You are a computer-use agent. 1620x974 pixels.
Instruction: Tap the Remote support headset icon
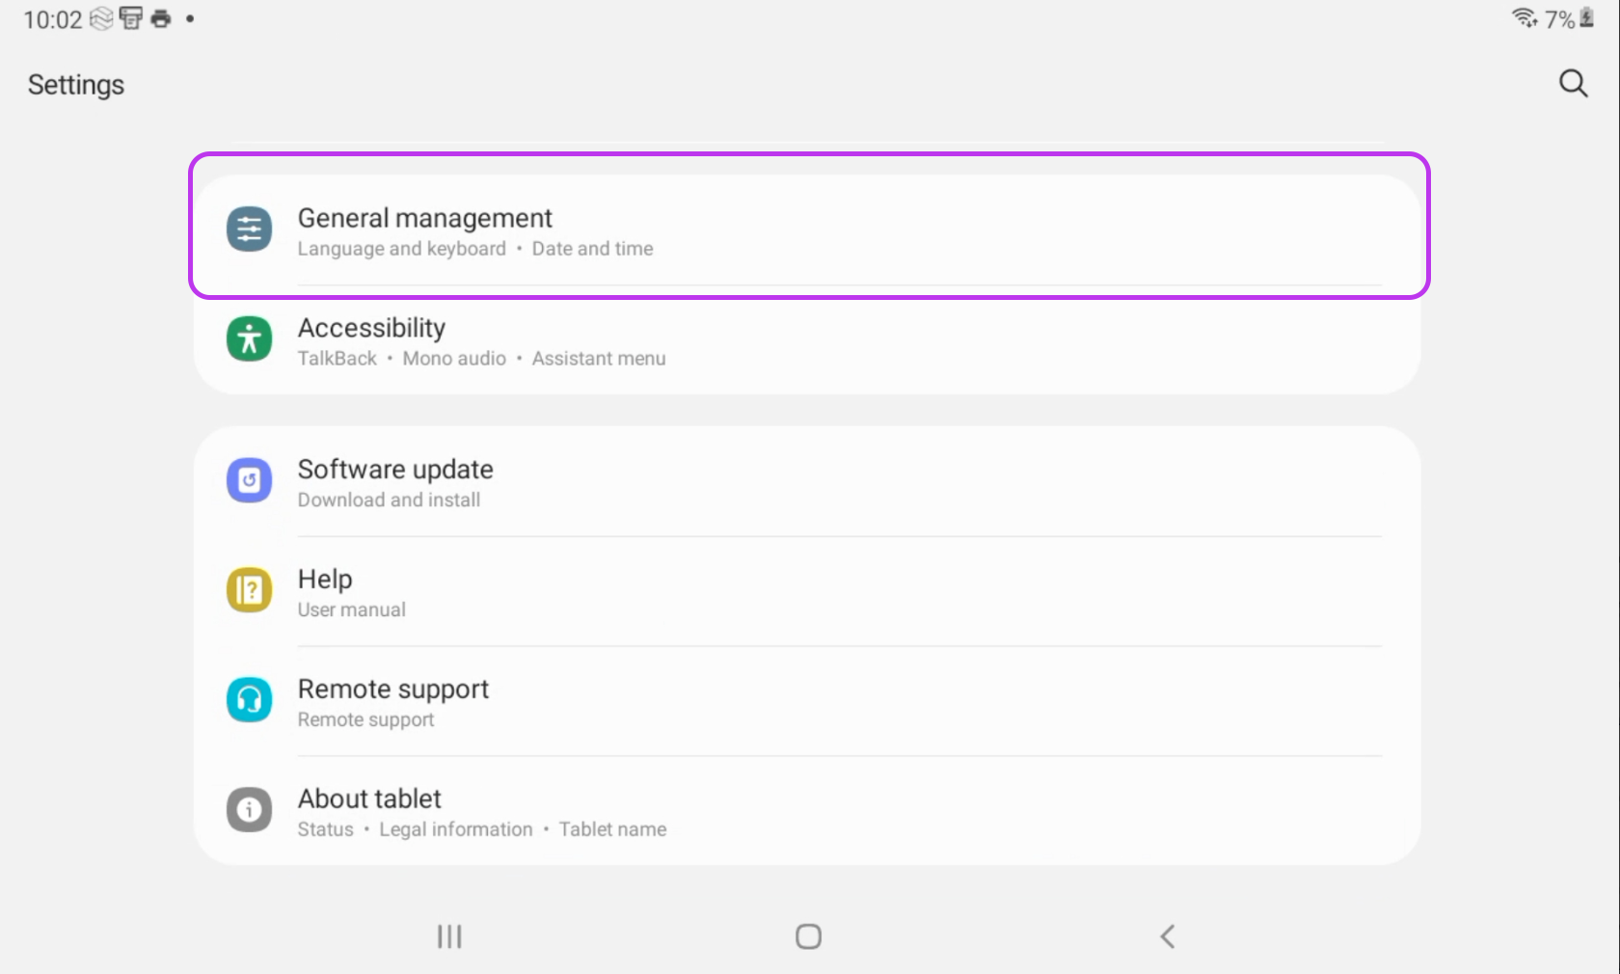[249, 700]
